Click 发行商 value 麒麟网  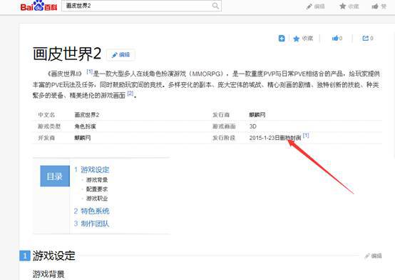(x=257, y=115)
